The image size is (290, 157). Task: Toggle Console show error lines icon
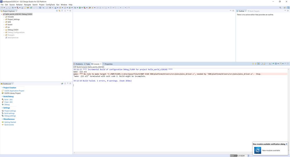point(259,64)
